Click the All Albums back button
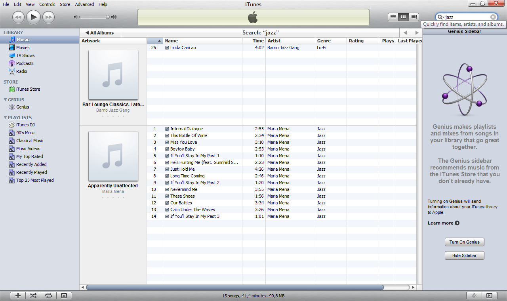 point(100,33)
